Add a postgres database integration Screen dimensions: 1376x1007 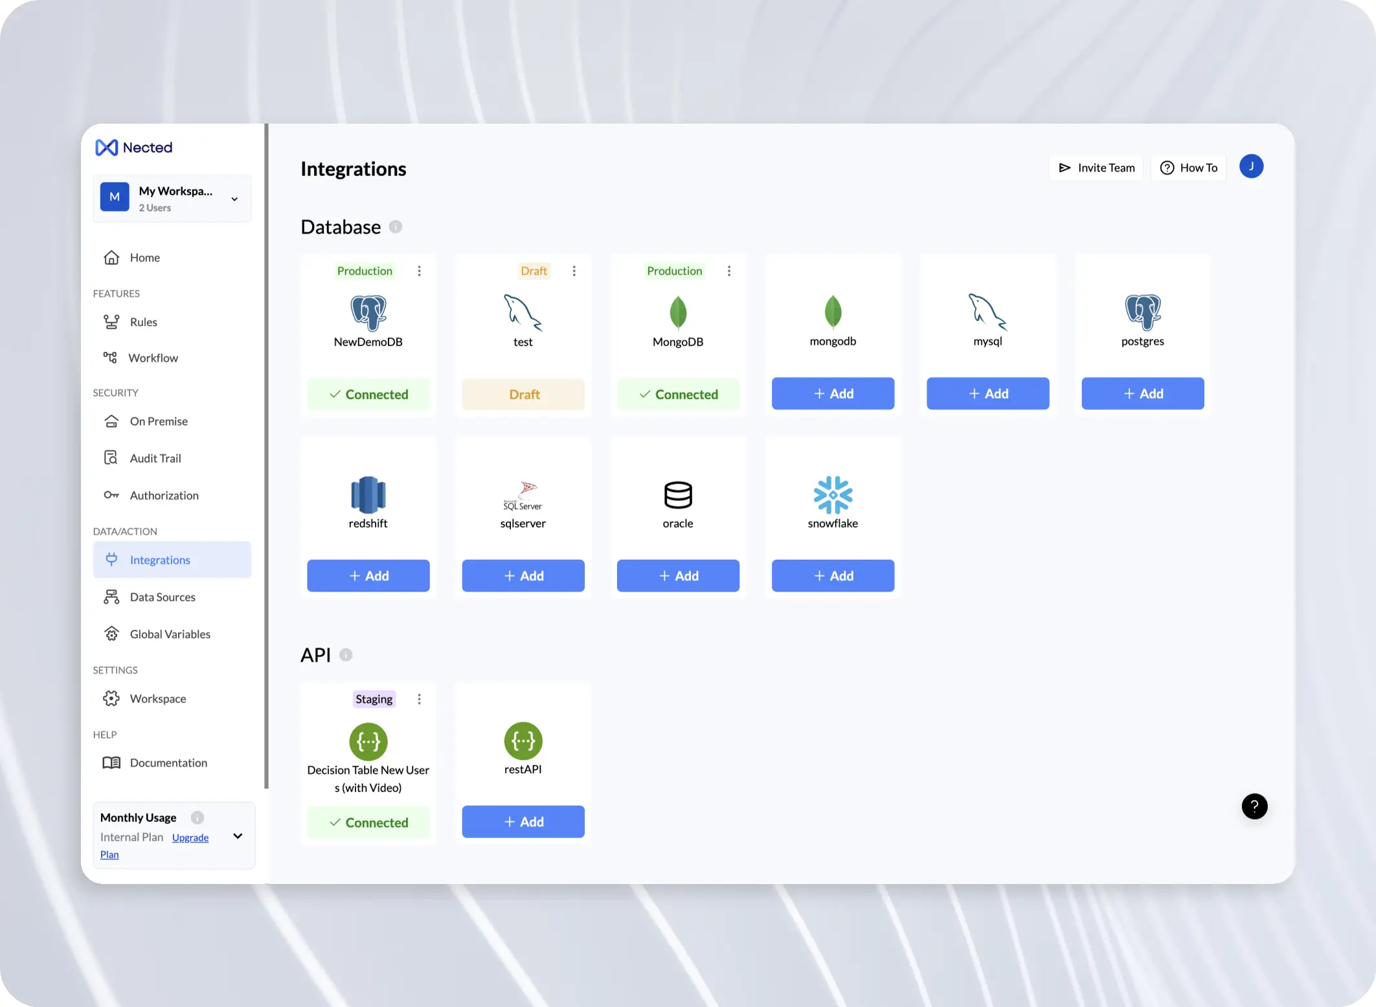coord(1142,393)
